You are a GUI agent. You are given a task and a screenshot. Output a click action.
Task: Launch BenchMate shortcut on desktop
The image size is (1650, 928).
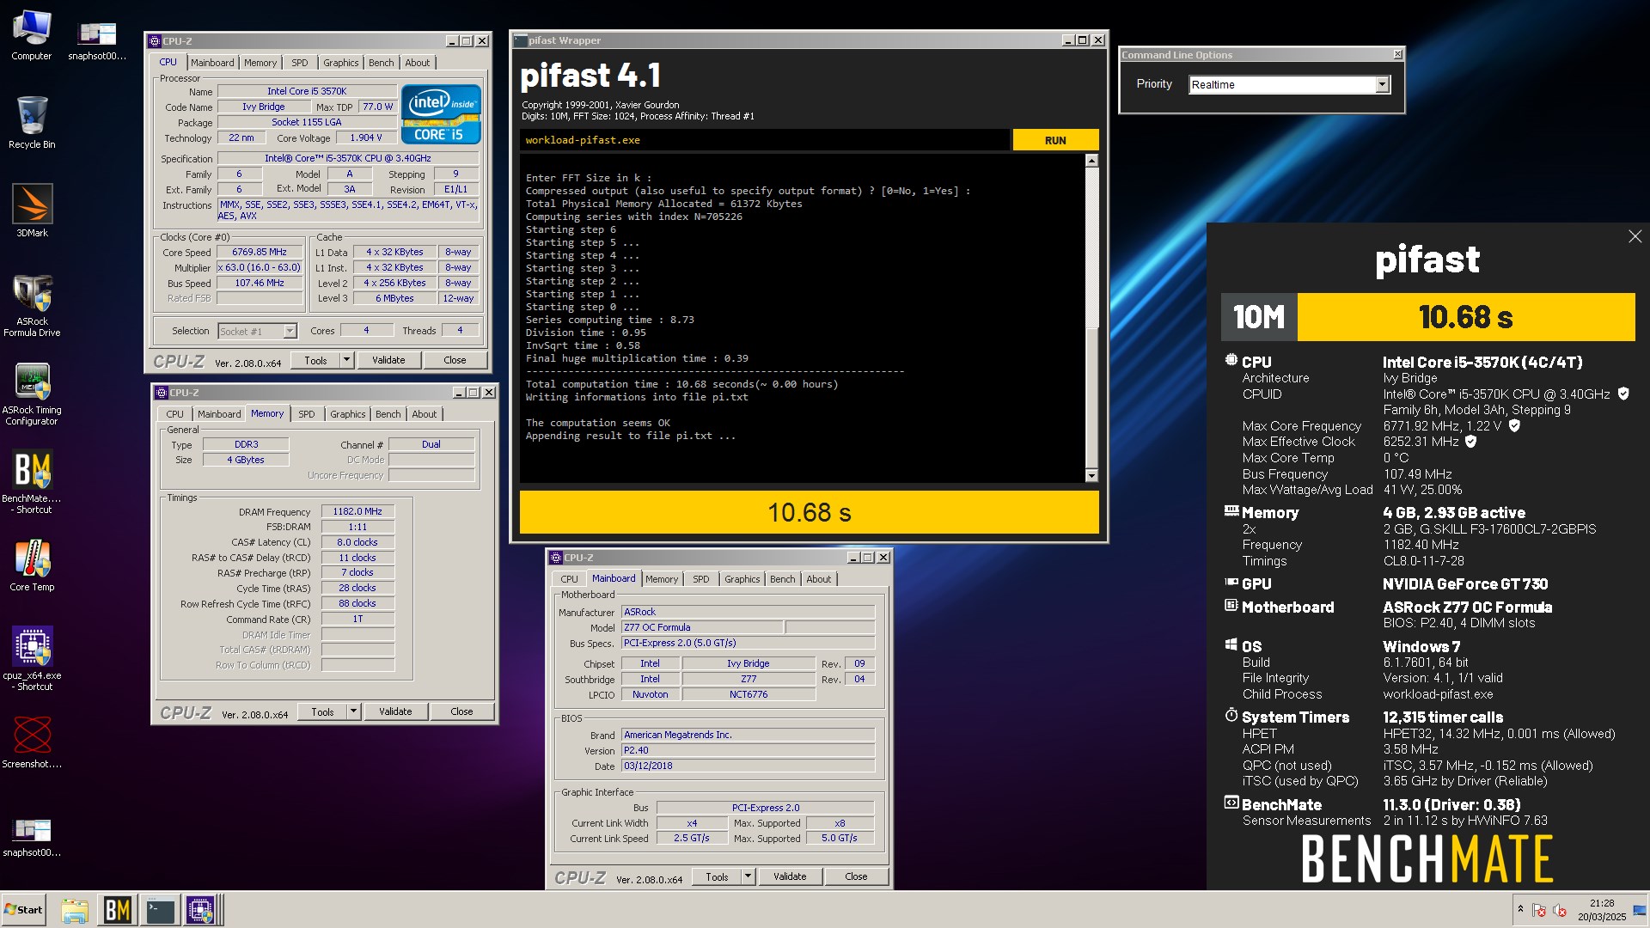tap(32, 483)
